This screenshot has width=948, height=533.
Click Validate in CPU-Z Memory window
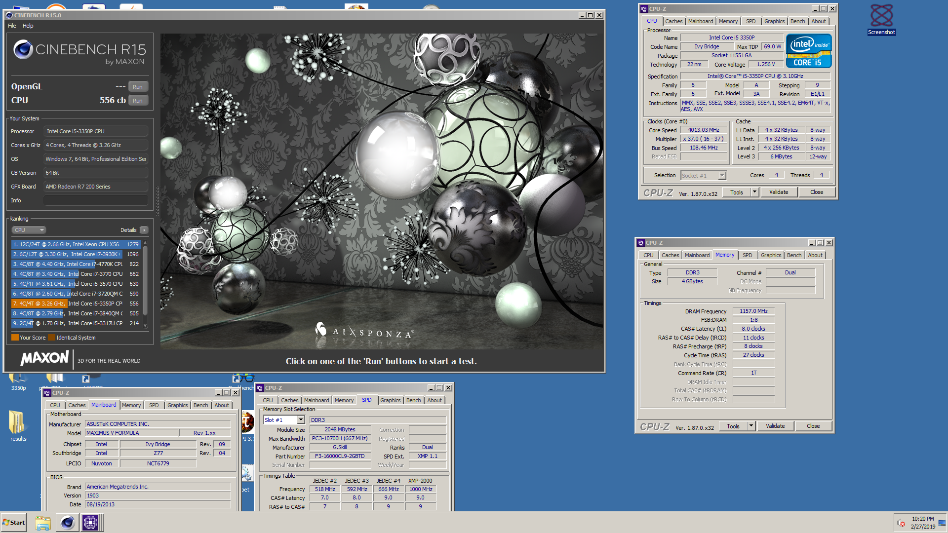click(x=775, y=426)
